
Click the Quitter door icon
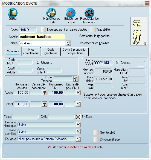tap(13, 13)
